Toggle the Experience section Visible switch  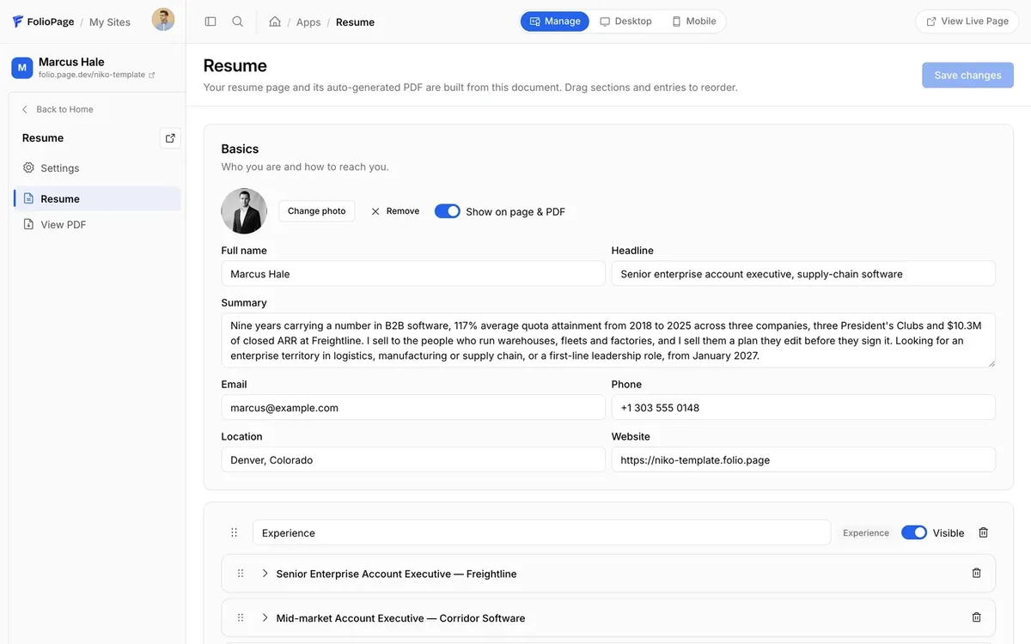[x=914, y=532]
